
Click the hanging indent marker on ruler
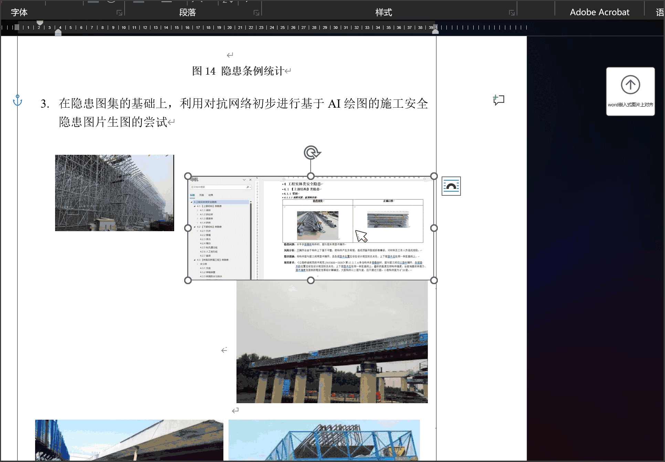58,32
